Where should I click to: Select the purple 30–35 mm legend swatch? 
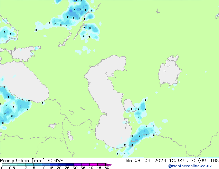pos(77,165)
